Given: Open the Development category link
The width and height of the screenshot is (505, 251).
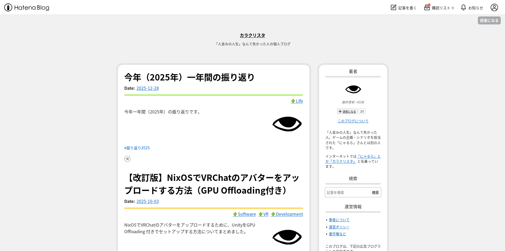Looking at the screenshot, I should click(287, 214).
